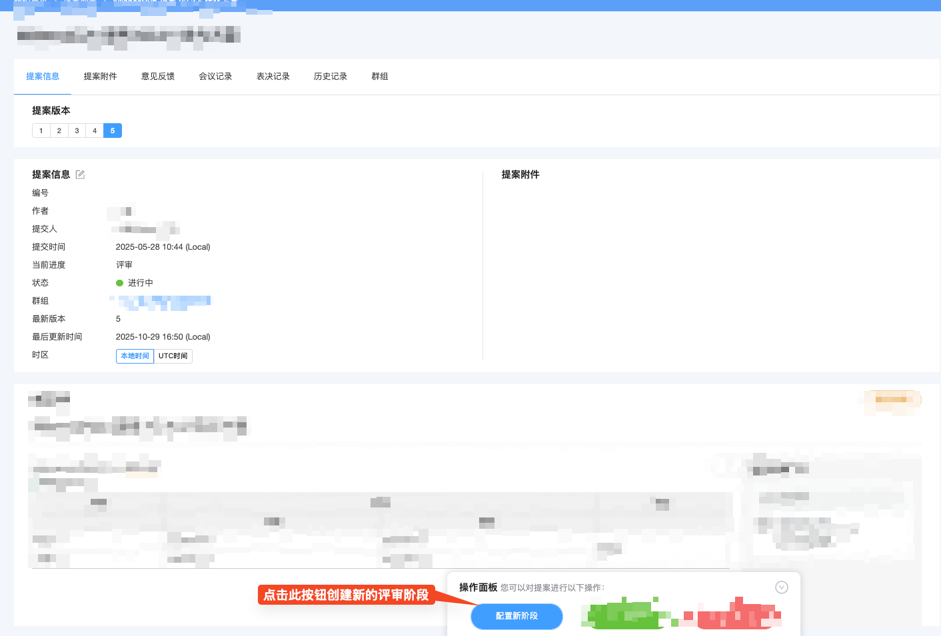Image resolution: width=941 pixels, height=636 pixels.
Task: Select proposal version 1
Action: click(x=41, y=131)
